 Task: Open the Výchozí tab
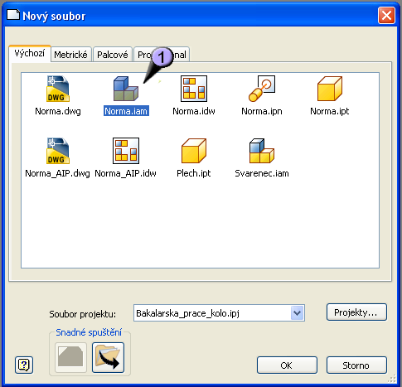tap(30, 53)
